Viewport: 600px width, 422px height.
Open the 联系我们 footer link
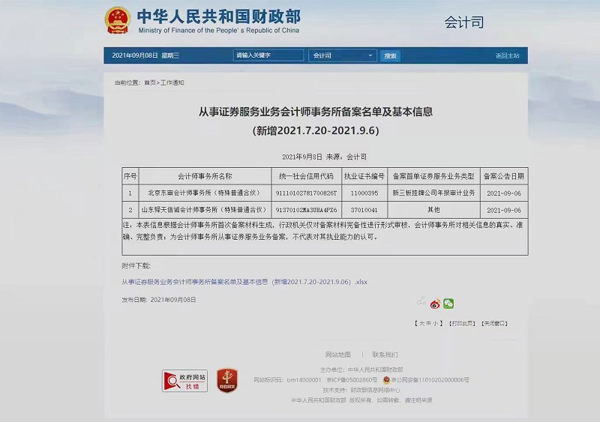point(385,355)
